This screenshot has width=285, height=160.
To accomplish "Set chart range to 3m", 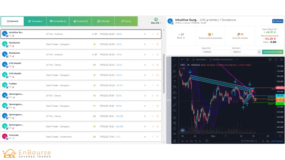I will [x=191, y=141].
